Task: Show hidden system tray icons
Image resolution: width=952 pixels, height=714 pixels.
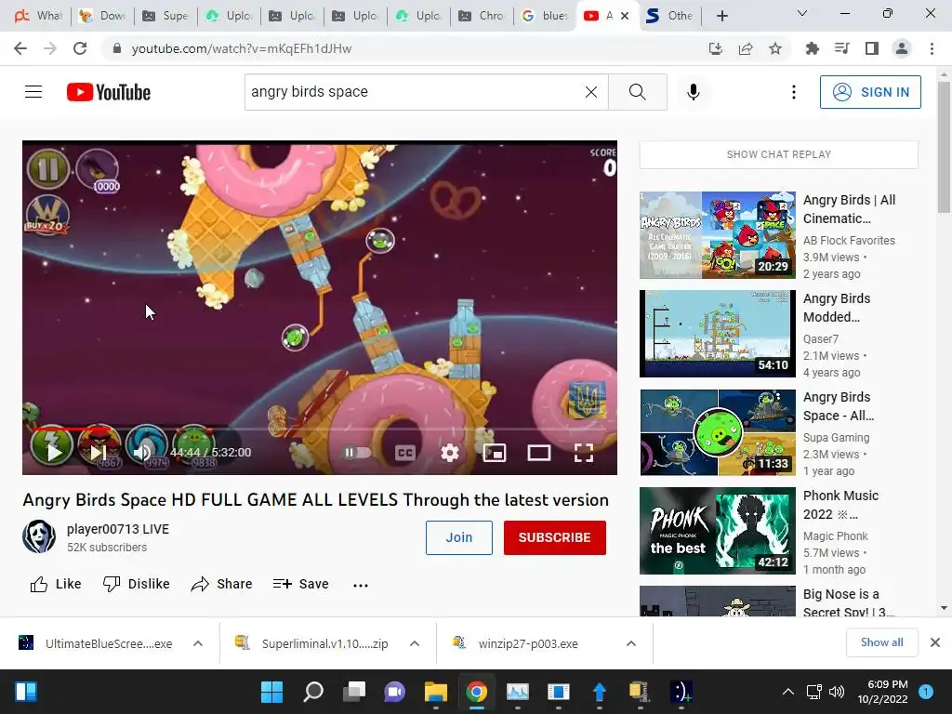Action: (787, 692)
